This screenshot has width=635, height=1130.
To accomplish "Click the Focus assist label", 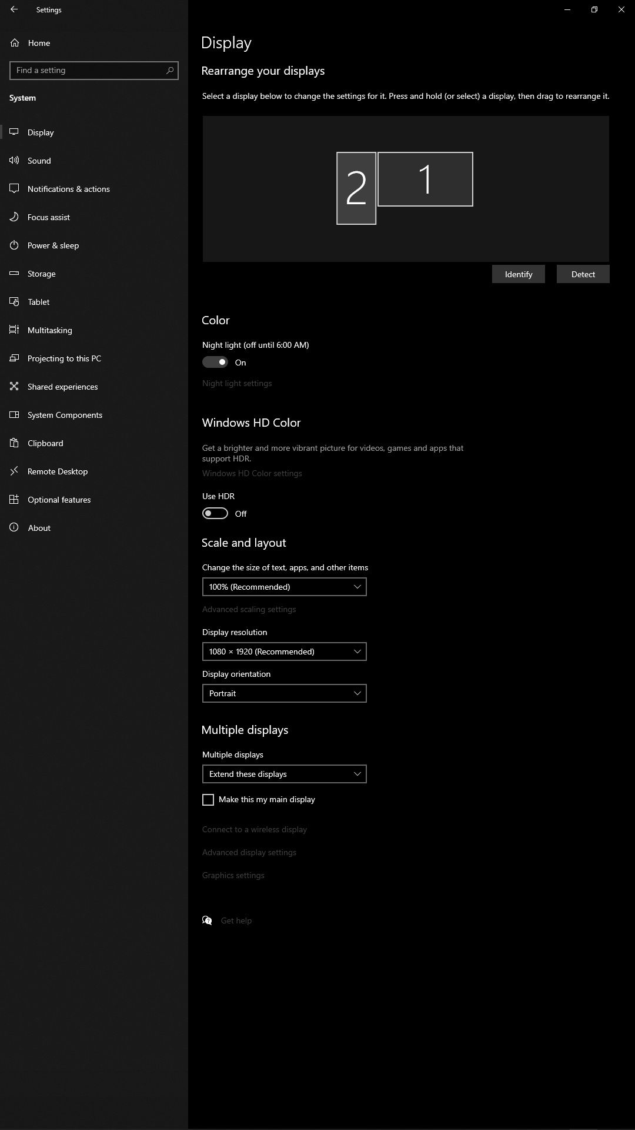I will click(49, 217).
